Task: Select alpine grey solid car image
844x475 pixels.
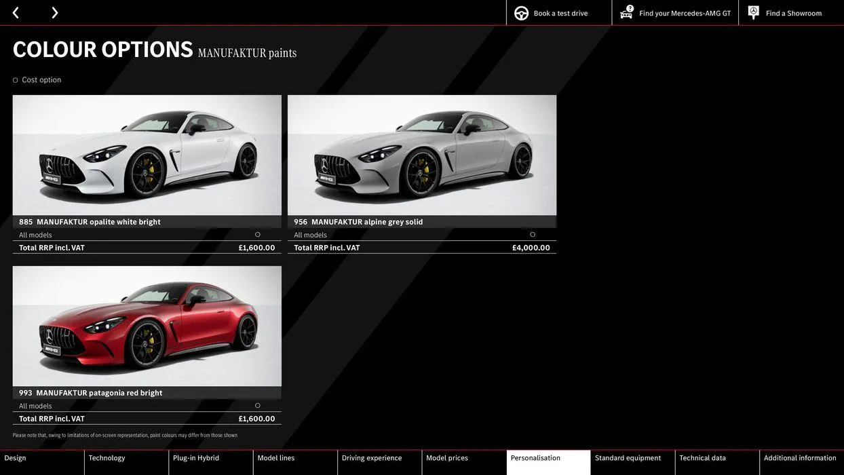Action: click(x=422, y=155)
